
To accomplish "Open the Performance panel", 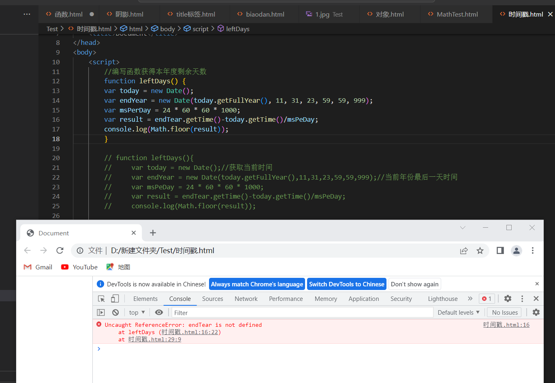I will pyautogui.click(x=286, y=299).
